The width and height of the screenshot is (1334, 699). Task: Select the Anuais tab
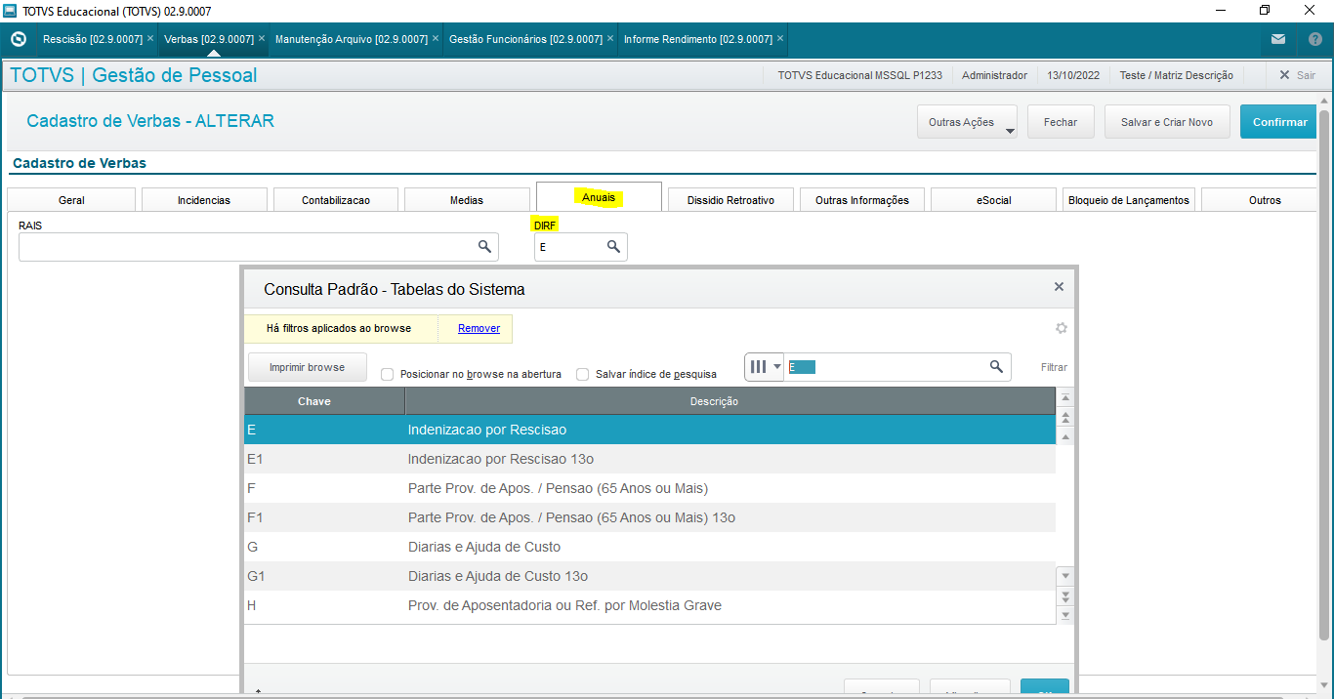click(599, 197)
